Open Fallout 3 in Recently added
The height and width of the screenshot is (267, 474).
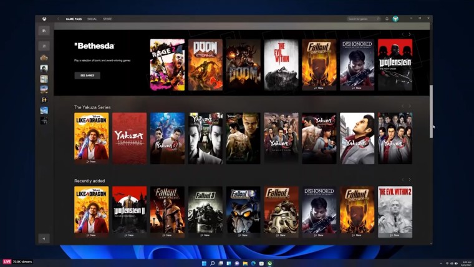[205, 211]
